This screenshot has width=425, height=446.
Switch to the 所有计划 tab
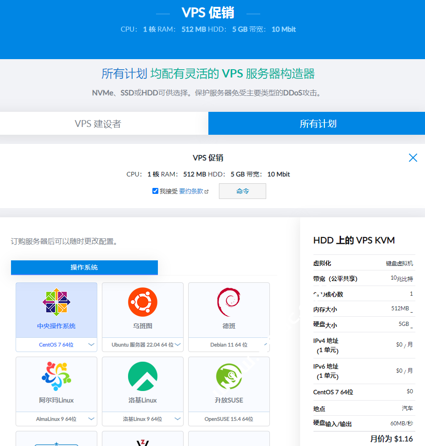pyautogui.click(x=317, y=123)
